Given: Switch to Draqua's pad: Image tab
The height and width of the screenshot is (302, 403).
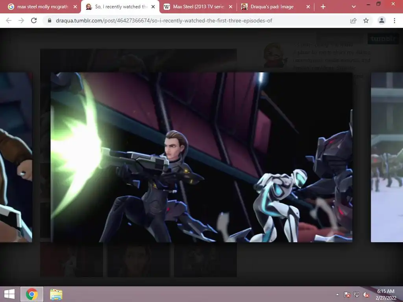Looking at the screenshot, I should coord(275,7).
